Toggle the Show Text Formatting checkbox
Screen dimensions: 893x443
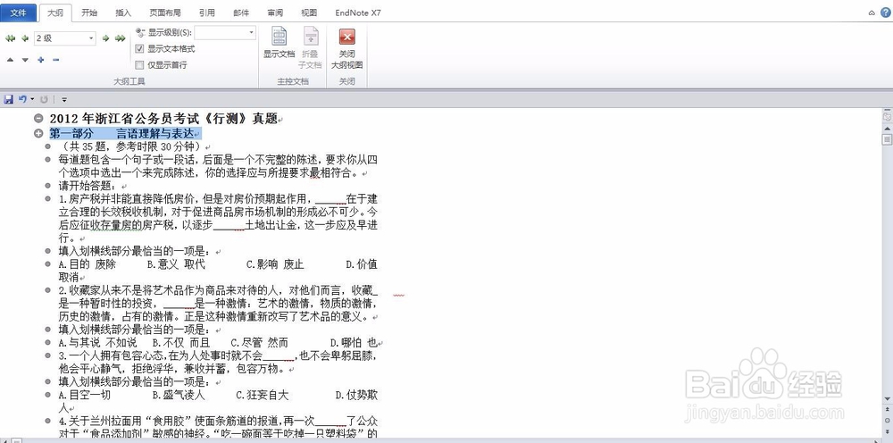139,49
